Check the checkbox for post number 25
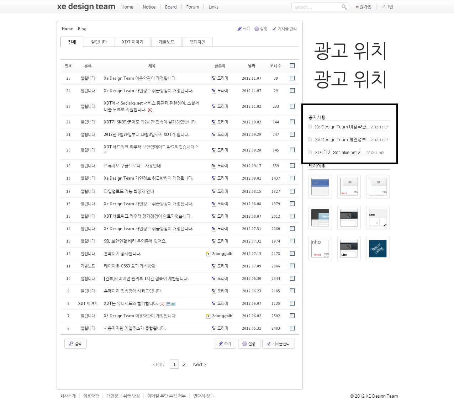The height and width of the screenshot is (414, 454). point(292,78)
